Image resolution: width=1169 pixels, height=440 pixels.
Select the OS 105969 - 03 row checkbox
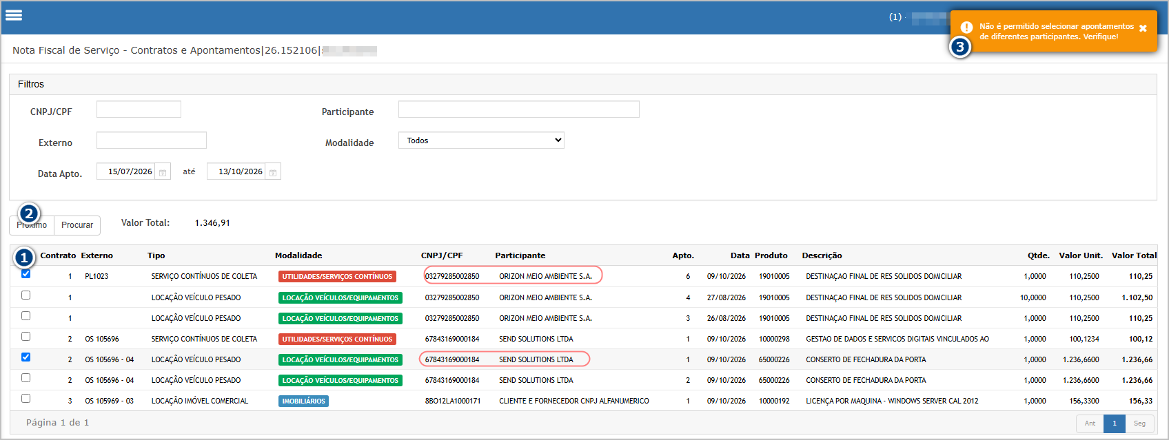(26, 398)
